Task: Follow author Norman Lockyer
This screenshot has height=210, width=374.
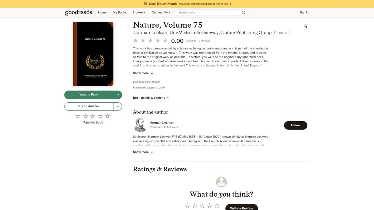Action: tap(295, 125)
